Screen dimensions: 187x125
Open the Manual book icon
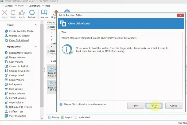44,12
